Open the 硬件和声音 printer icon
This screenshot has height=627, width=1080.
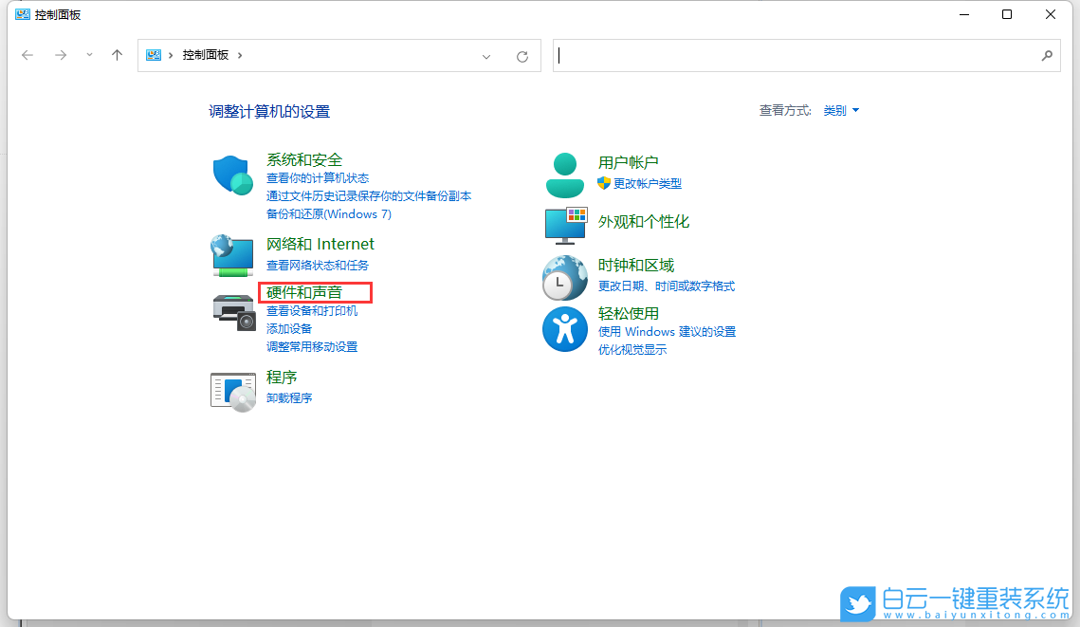[232, 311]
